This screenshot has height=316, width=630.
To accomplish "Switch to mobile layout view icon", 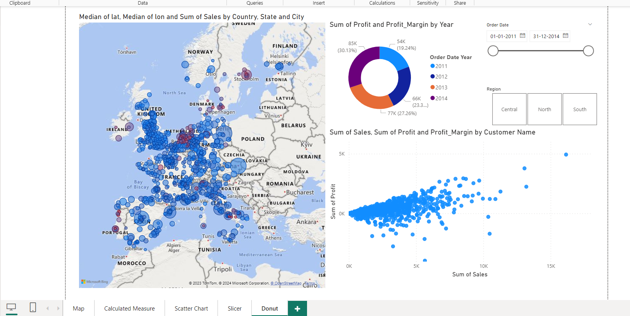I will point(33,307).
